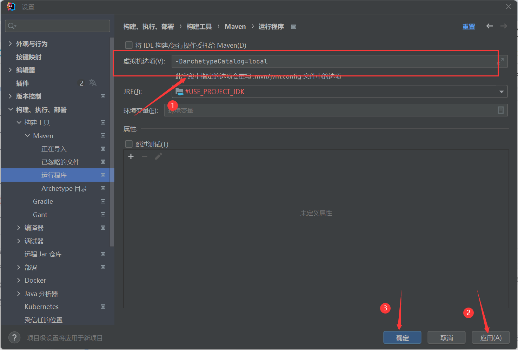518x350 pixels.
Task: Collapse the 构建、执行、部署 section
Action: click(x=10, y=109)
